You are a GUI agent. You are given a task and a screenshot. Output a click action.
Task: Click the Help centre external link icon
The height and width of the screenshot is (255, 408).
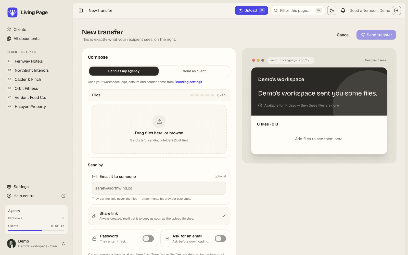click(63, 196)
